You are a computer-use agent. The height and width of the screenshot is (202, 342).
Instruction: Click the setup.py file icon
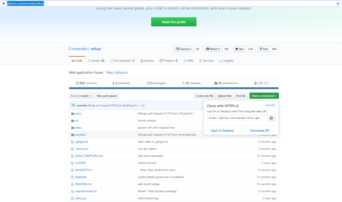point(72,198)
